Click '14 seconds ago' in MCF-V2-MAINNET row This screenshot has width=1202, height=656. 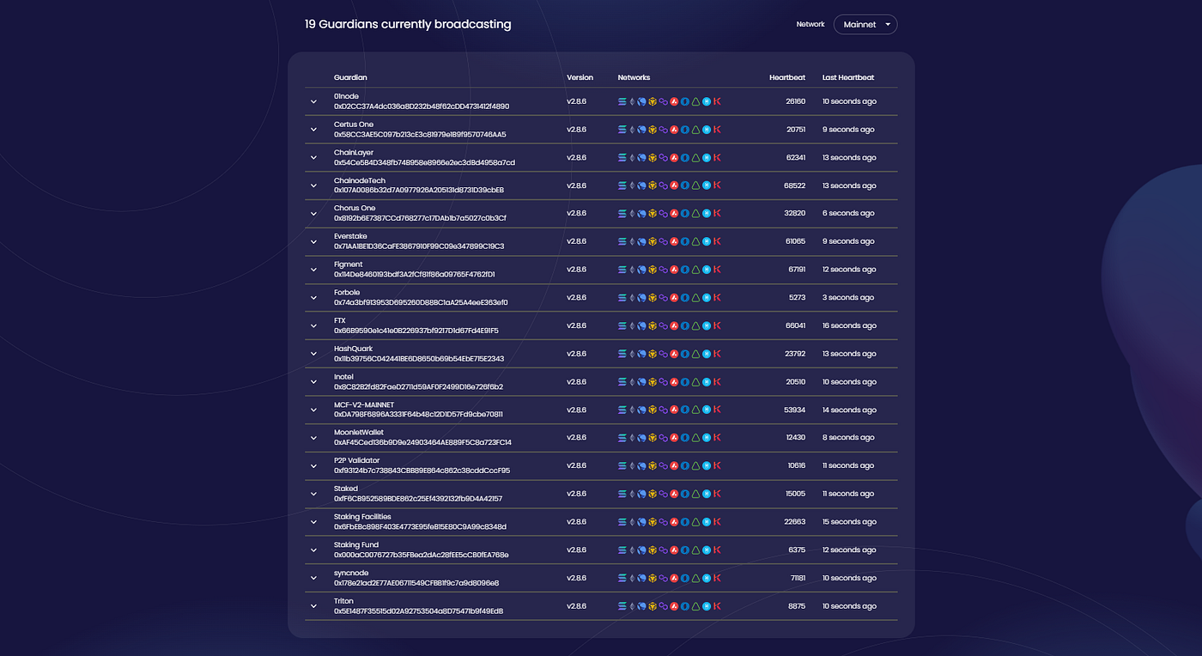tap(849, 410)
